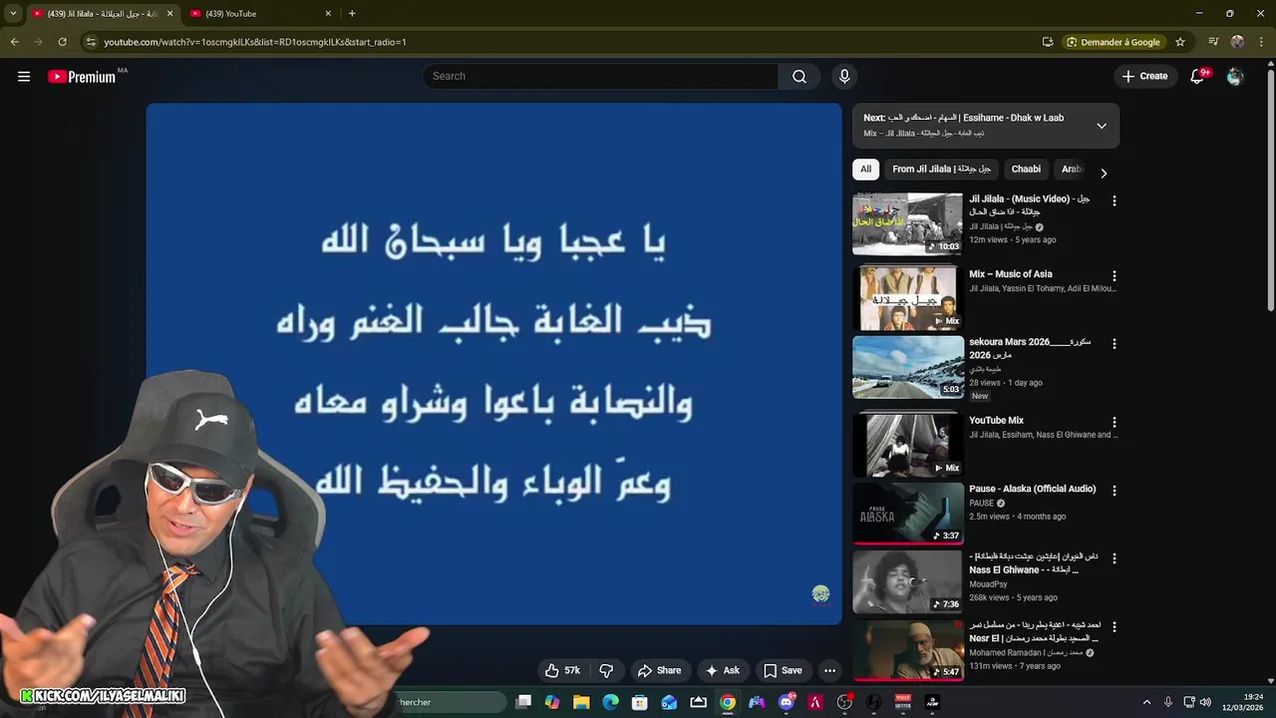Open options for Nesr El video

pyautogui.click(x=1114, y=626)
